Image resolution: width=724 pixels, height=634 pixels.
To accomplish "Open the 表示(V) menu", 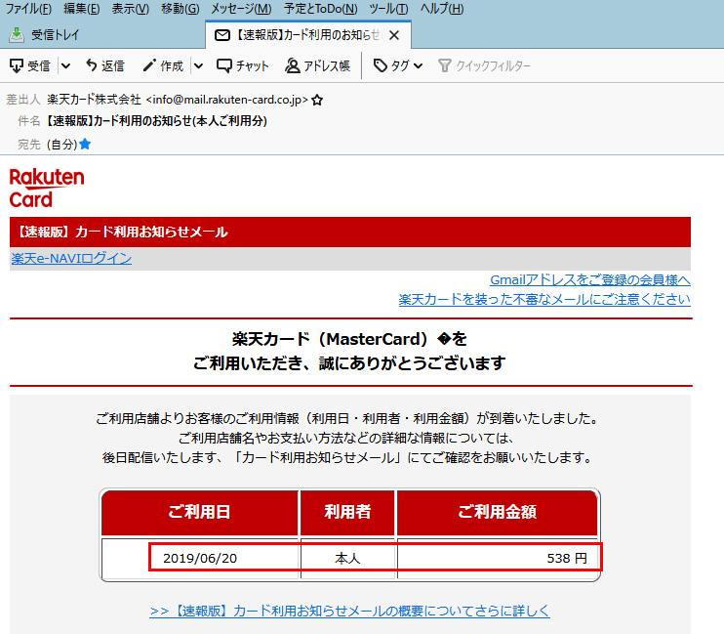I will coord(131,9).
